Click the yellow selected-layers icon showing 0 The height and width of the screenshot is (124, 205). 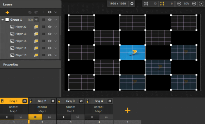pos(162,3)
